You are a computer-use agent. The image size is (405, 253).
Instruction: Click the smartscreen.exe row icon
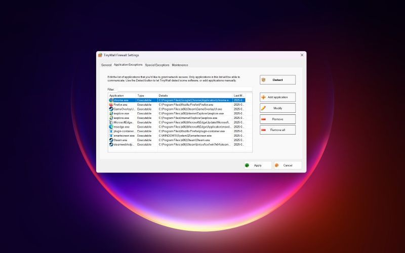111,136
